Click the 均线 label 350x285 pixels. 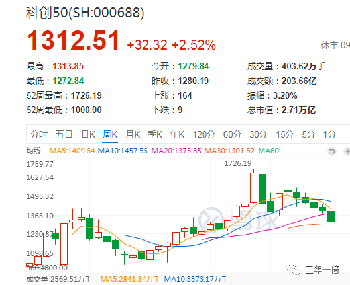point(34,151)
